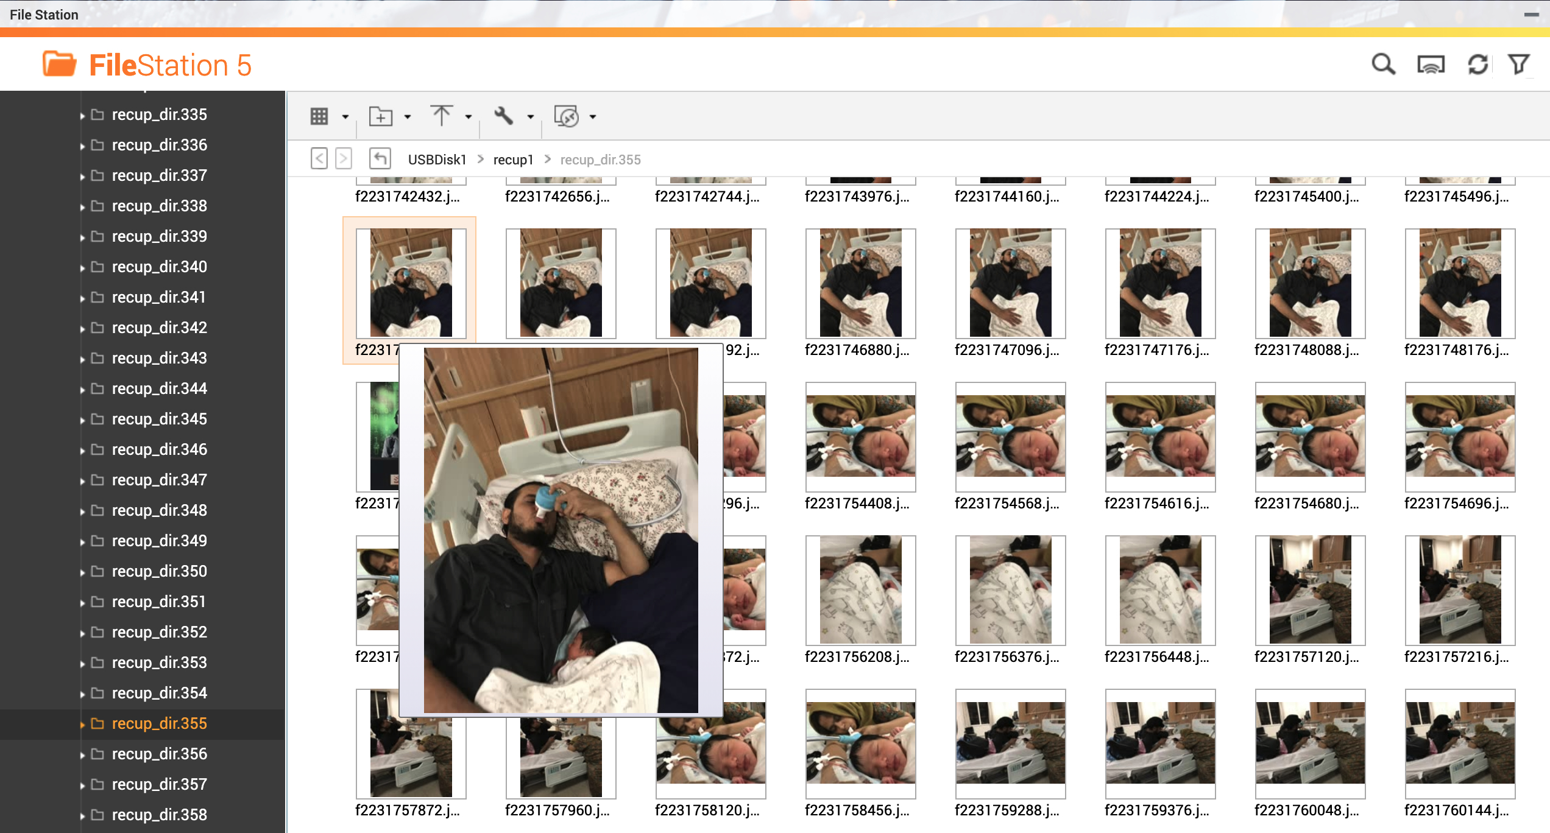Open the network media player icon

click(x=1431, y=65)
